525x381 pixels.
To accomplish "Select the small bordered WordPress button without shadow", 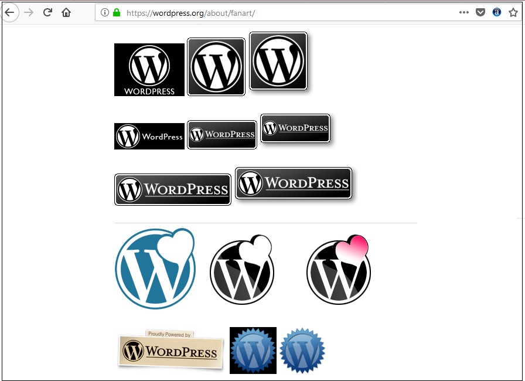I will pyautogui.click(x=222, y=135).
